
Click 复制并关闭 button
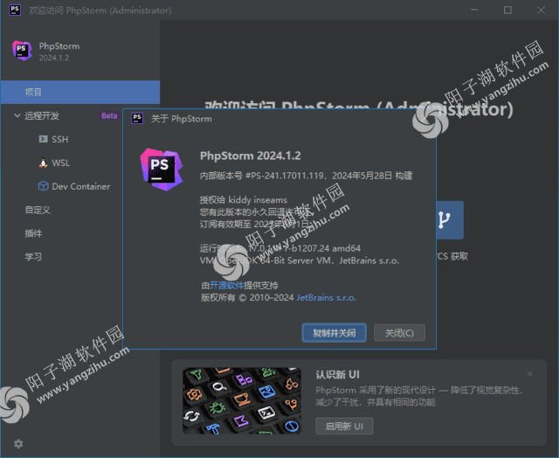(x=334, y=333)
